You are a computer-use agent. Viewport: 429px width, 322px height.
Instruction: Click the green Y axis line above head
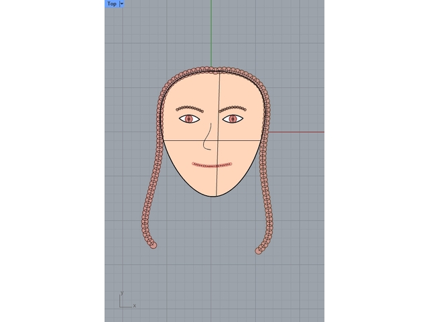pyautogui.click(x=211, y=34)
